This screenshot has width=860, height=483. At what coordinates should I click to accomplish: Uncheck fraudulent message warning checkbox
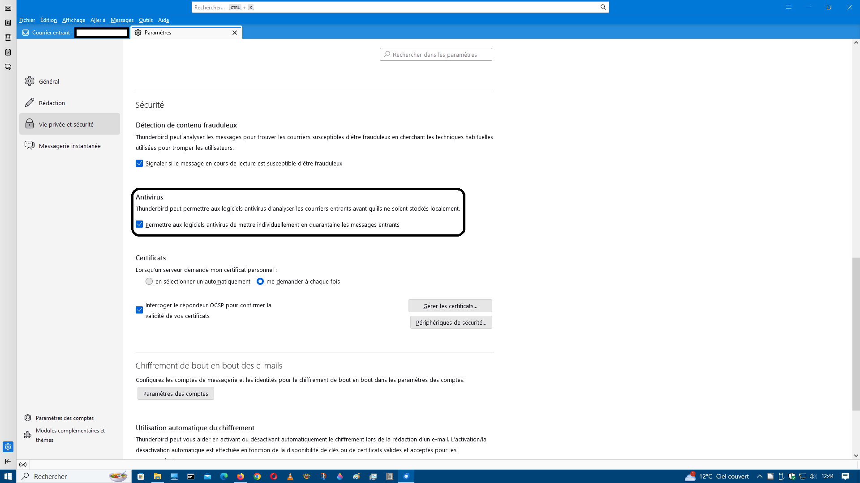tap(139, 163)
